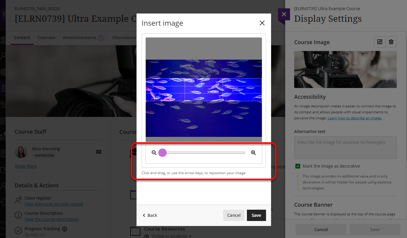Open View everyone on your course link
Image resolution: width=407 pixels, height=238 pixels.
pos(54,204)
